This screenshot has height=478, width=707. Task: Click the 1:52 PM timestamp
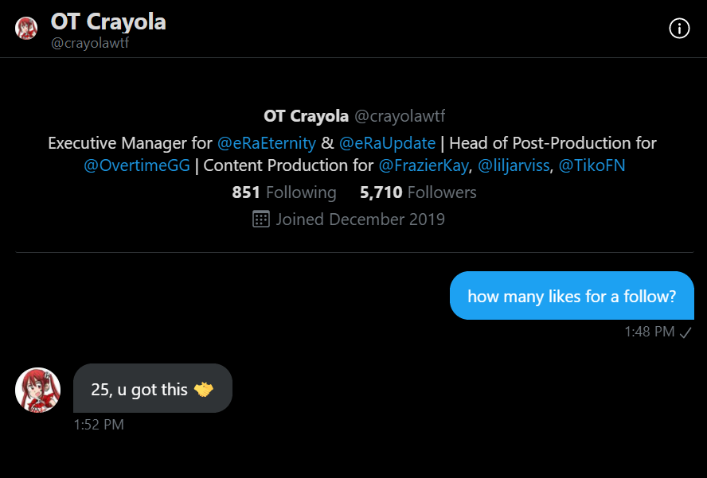coord(99,425)
